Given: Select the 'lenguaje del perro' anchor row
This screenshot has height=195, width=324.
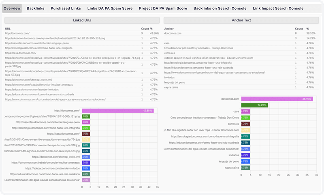Looking at the screenshot, I should point(241,83).
